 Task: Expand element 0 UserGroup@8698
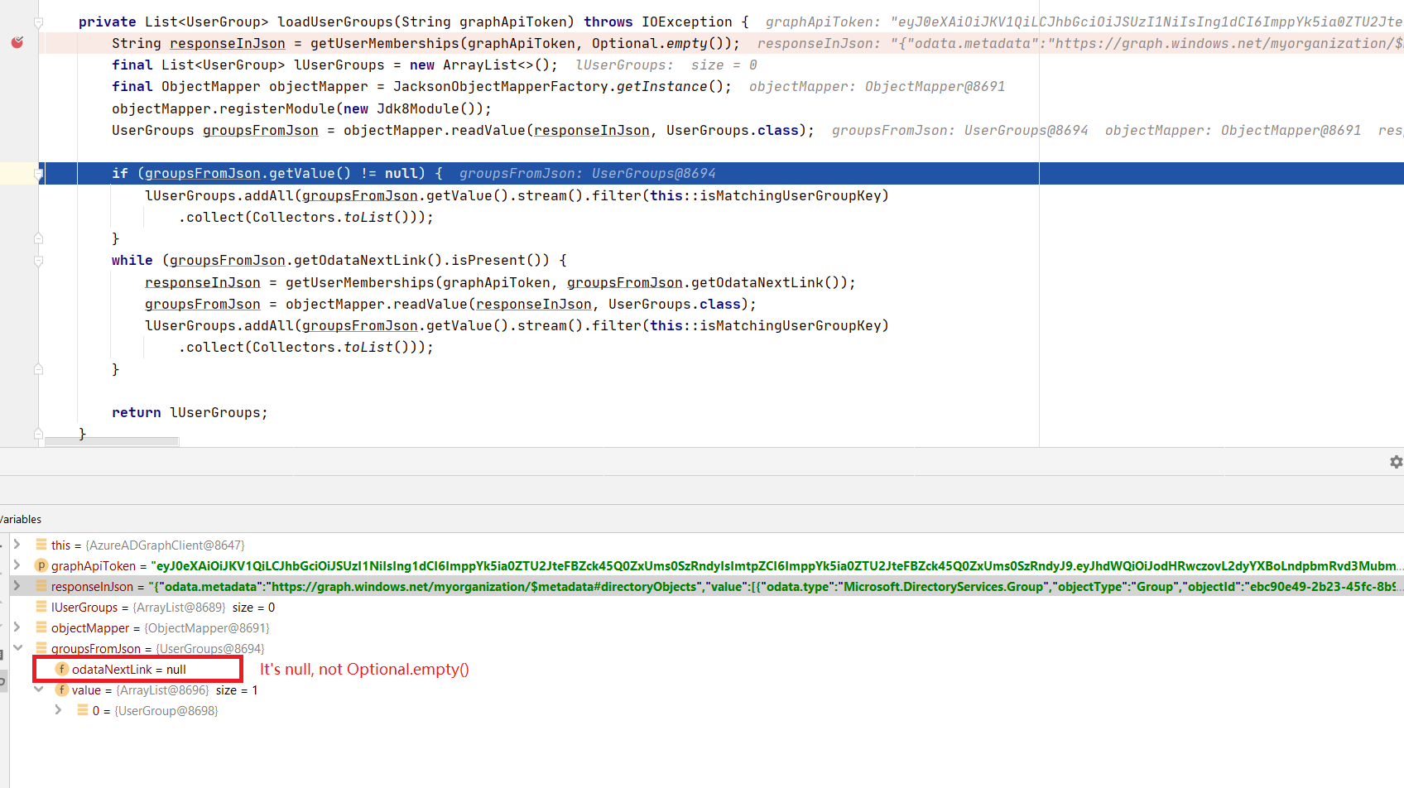click(58, 709)
